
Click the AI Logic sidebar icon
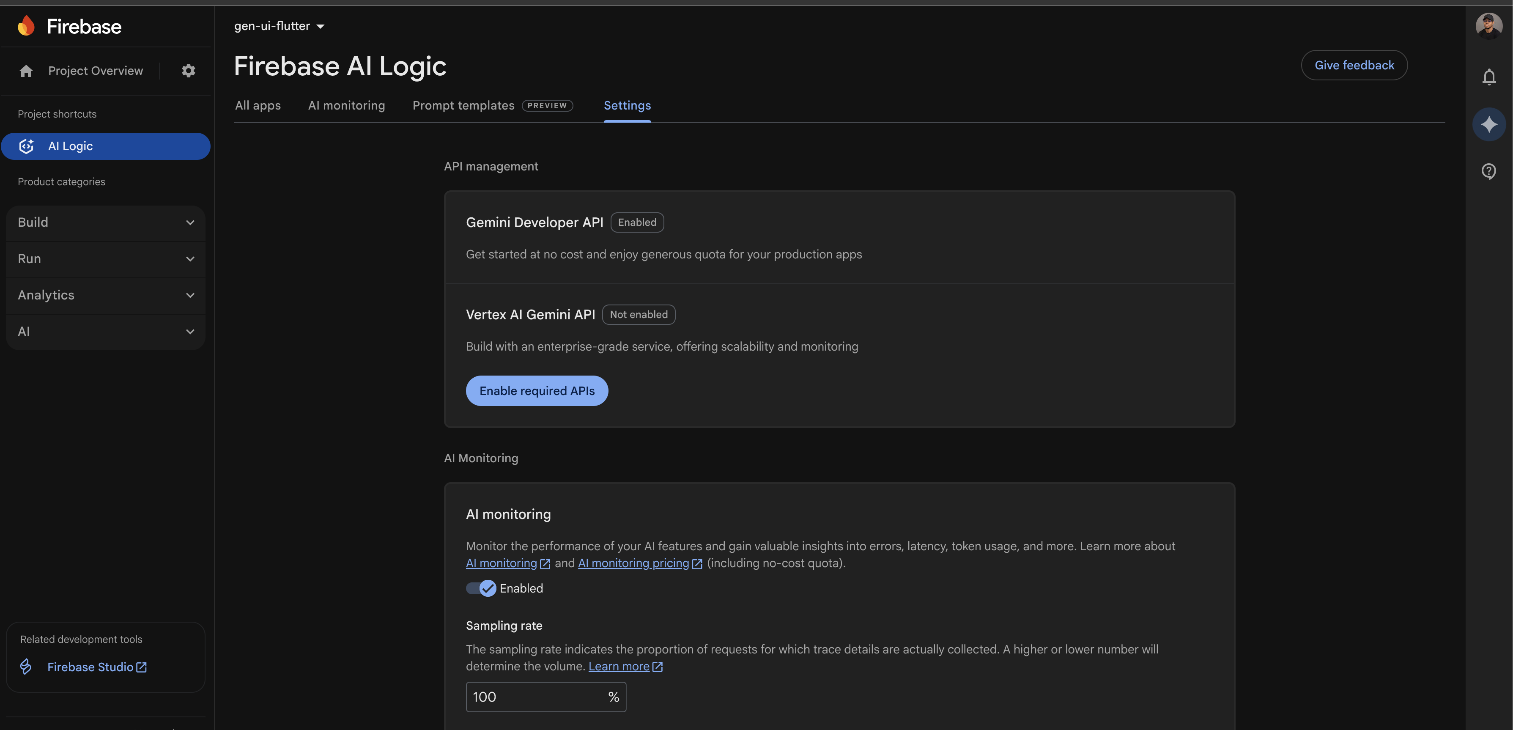pos(27,146)
